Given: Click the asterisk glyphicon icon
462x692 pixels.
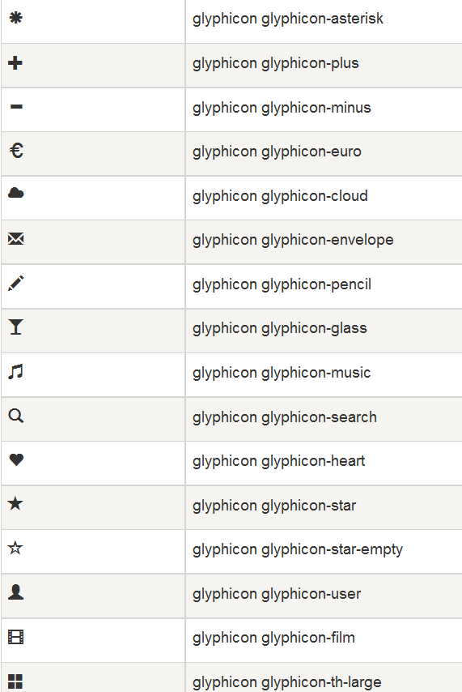Looking at the screenshot, I should 16,18.
